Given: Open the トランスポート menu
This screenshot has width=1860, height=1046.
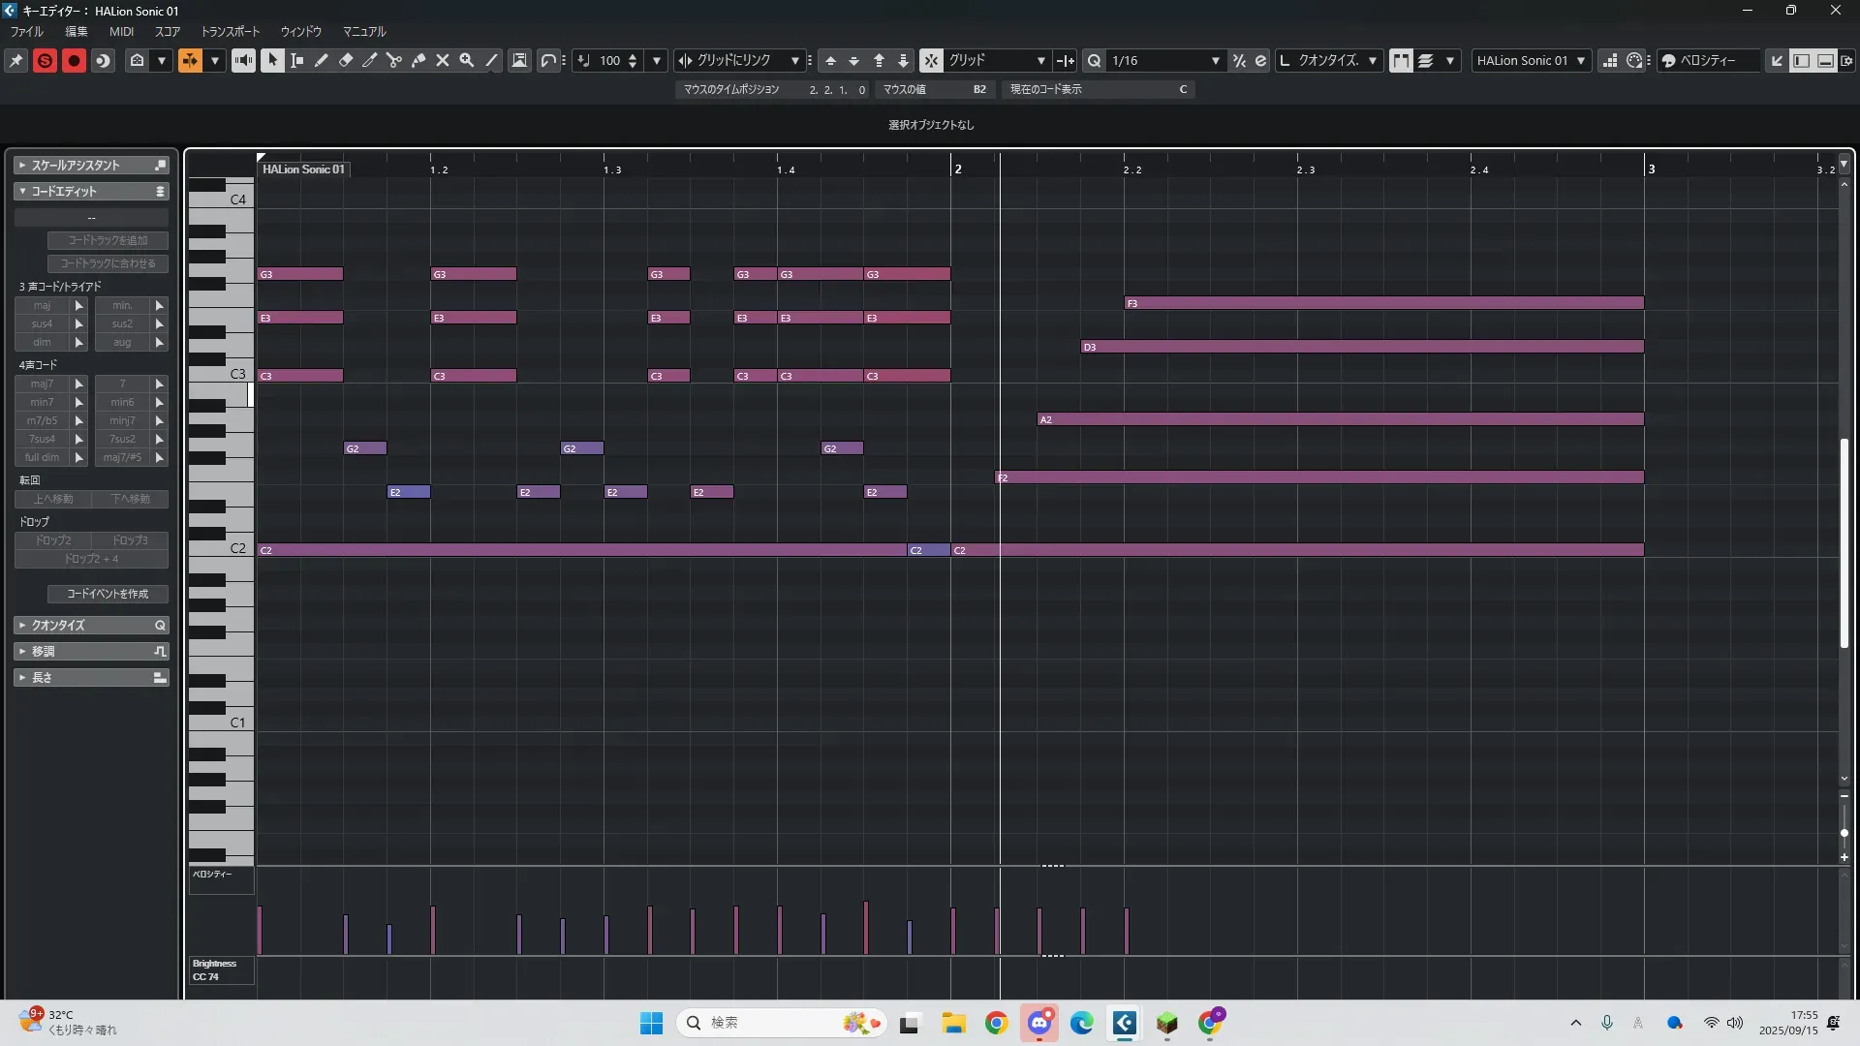Looking at the screenshot, I should [x=231, y=31].
